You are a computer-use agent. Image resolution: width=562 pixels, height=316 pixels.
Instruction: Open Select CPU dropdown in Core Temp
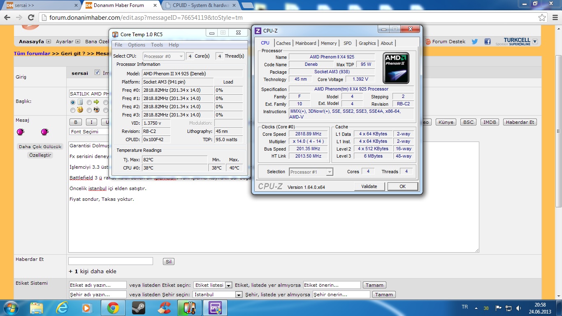pos(163,56)
